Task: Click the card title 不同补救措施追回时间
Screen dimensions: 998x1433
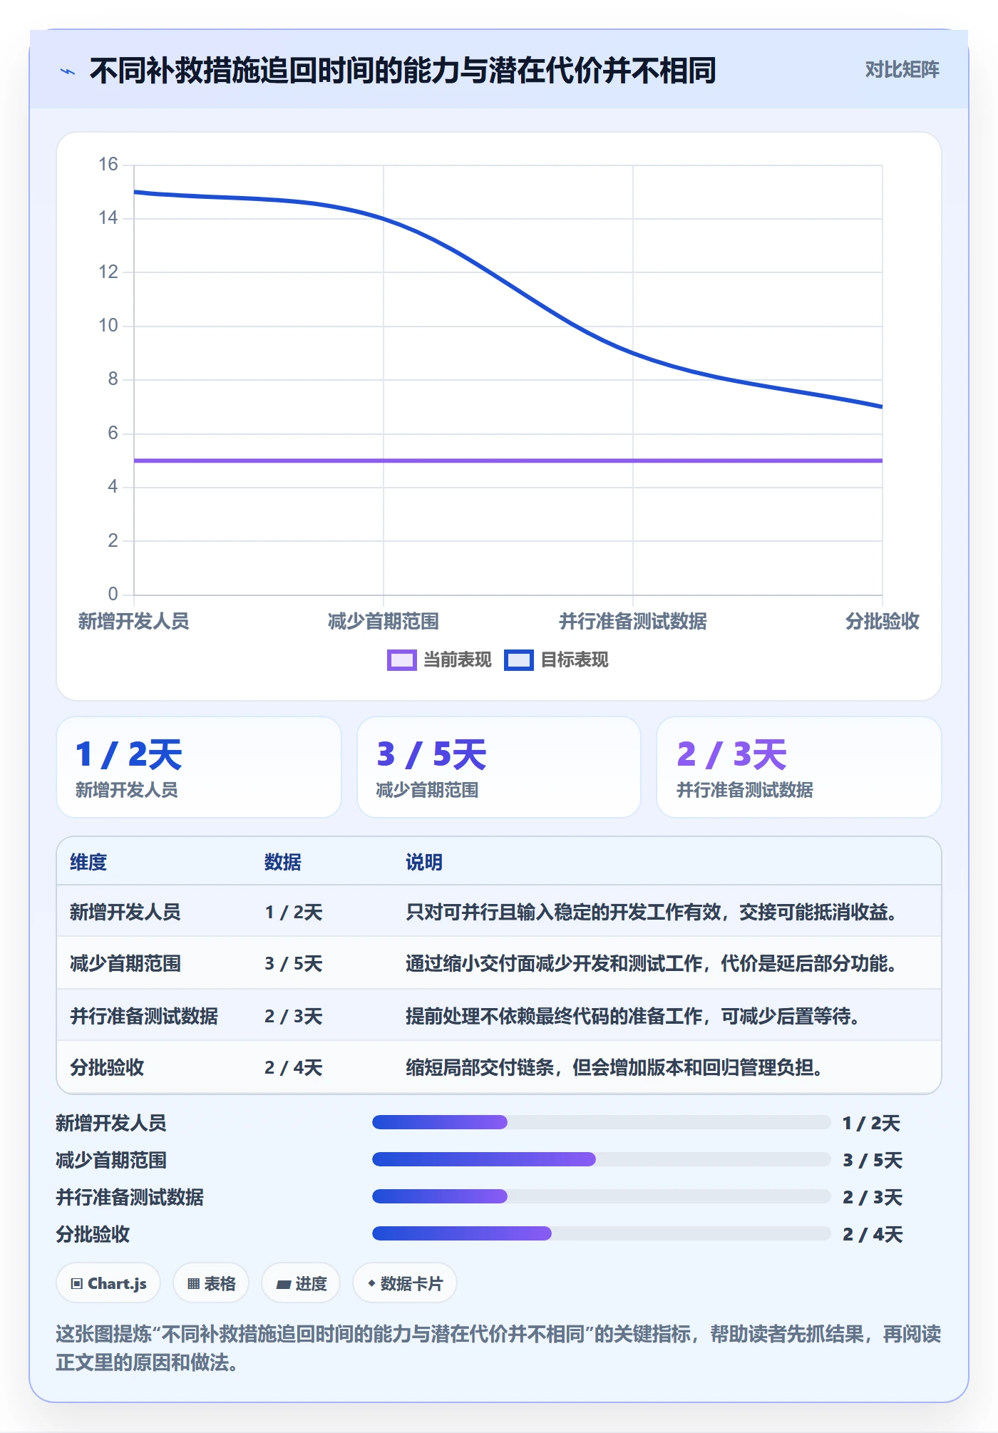Action: point(403,71)
